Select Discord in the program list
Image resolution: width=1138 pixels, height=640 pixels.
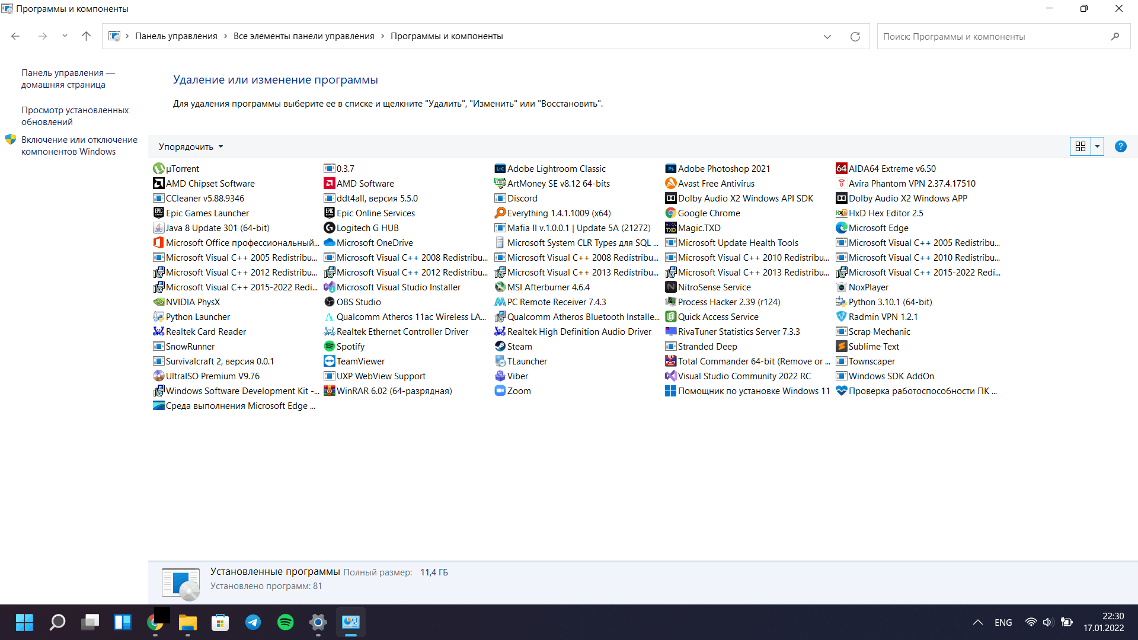tap(516, 199)
